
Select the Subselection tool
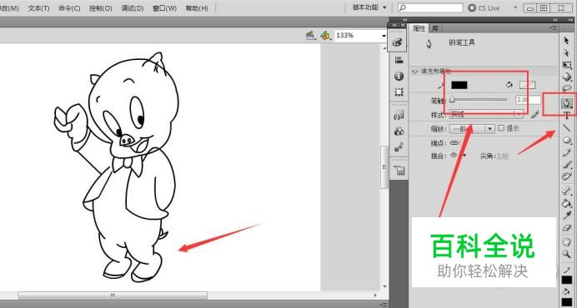coord(567,53)
